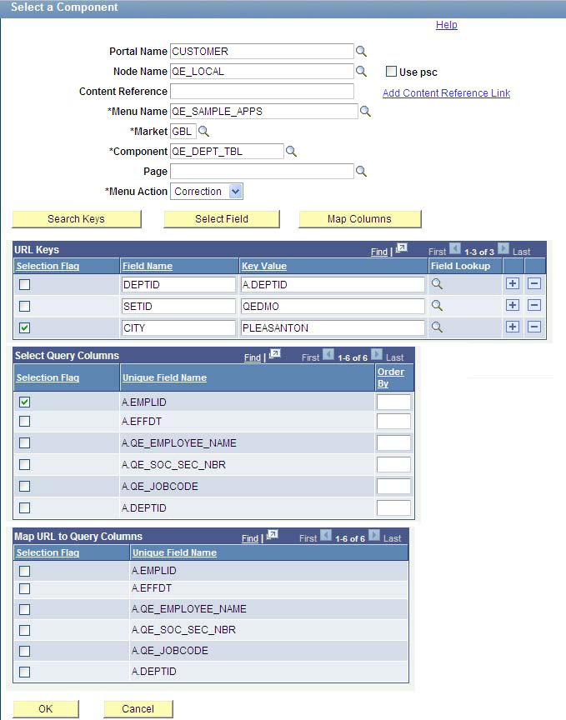Click Key Value field containing QEDMO
The height and width of the screenshot is (720, 566).
click(333, 307)
